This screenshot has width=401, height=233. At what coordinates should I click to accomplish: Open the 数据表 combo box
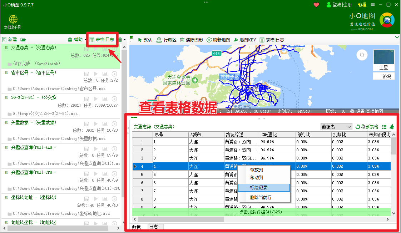(336, 127)
